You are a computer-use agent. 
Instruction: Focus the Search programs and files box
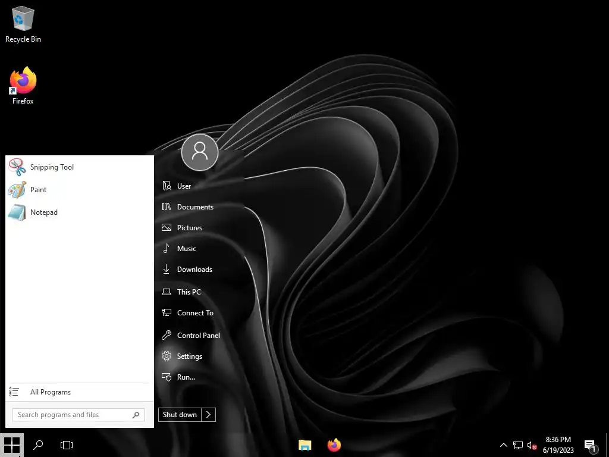click(x=79, y=415)
